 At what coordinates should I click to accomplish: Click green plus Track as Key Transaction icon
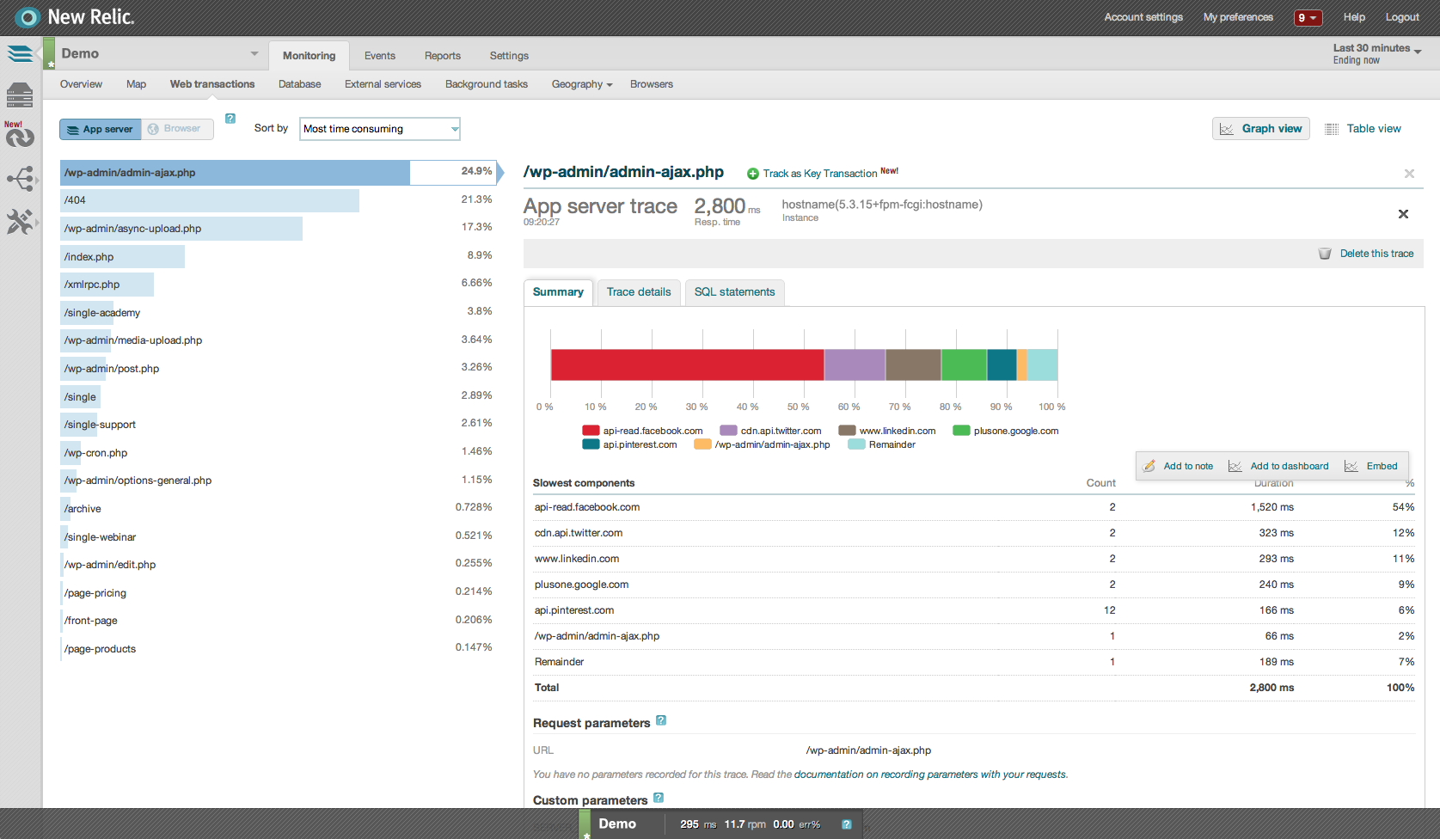pyautogui.click(x=753, y=174)
